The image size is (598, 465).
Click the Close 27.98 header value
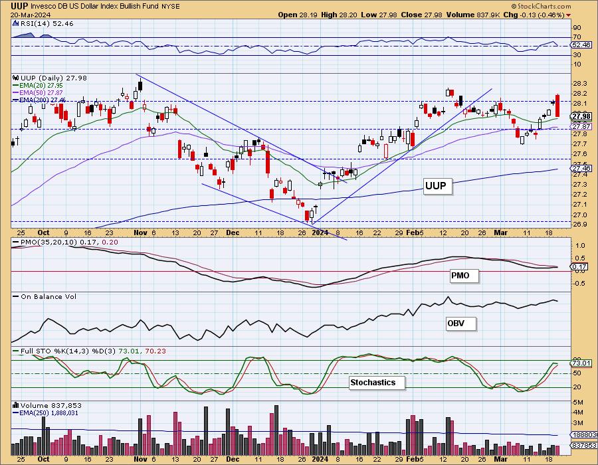click(422, 15)
